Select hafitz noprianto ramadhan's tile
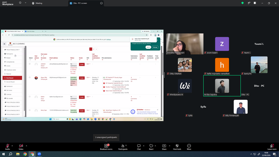 pos(222,65)
